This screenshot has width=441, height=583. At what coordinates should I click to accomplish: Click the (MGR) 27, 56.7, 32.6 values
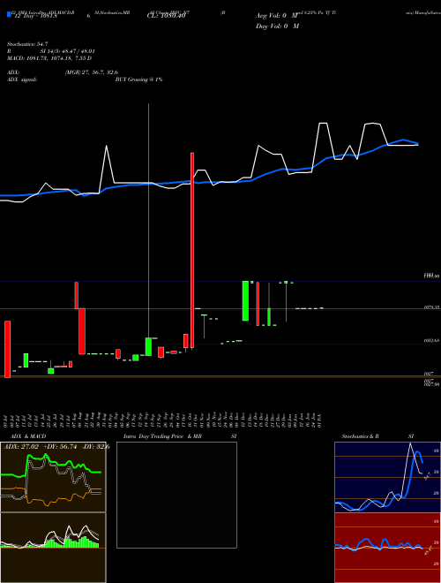point(92,72)
